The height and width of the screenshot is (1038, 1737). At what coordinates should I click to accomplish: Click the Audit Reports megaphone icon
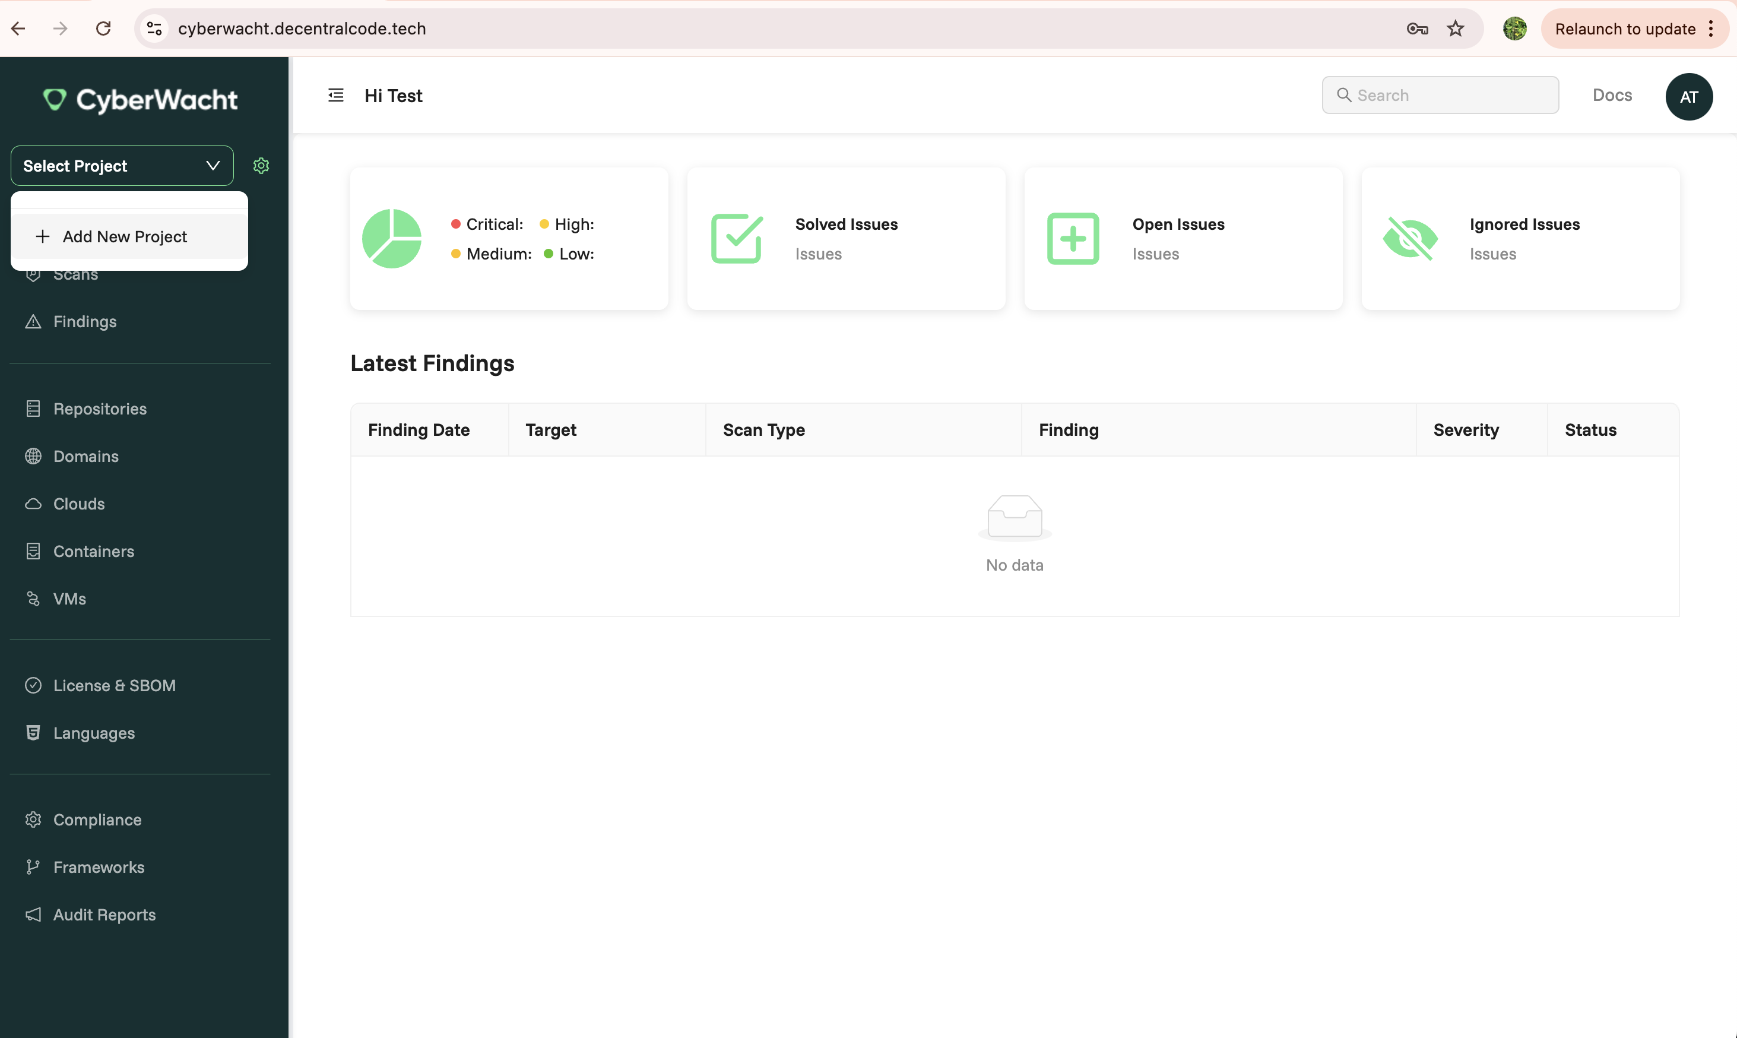(33, 915)
